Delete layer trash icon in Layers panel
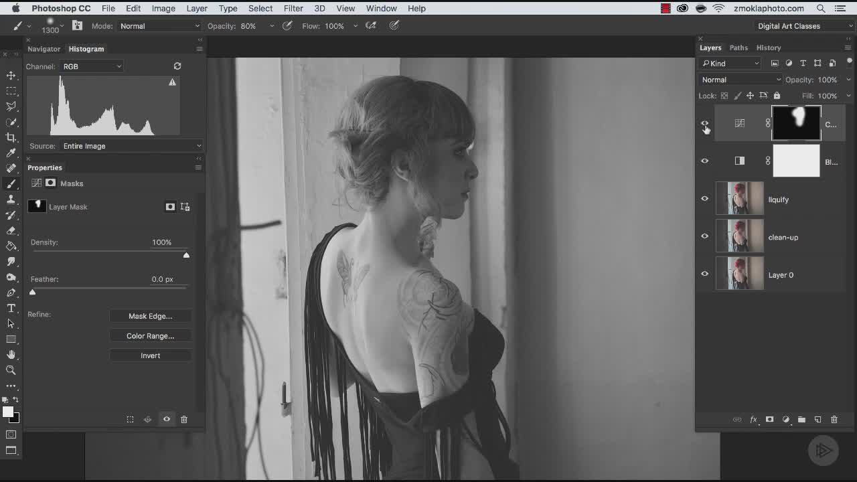 tap(834, 420)
